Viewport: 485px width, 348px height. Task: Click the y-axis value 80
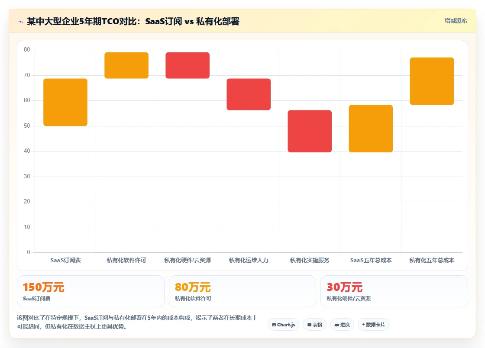27,49
